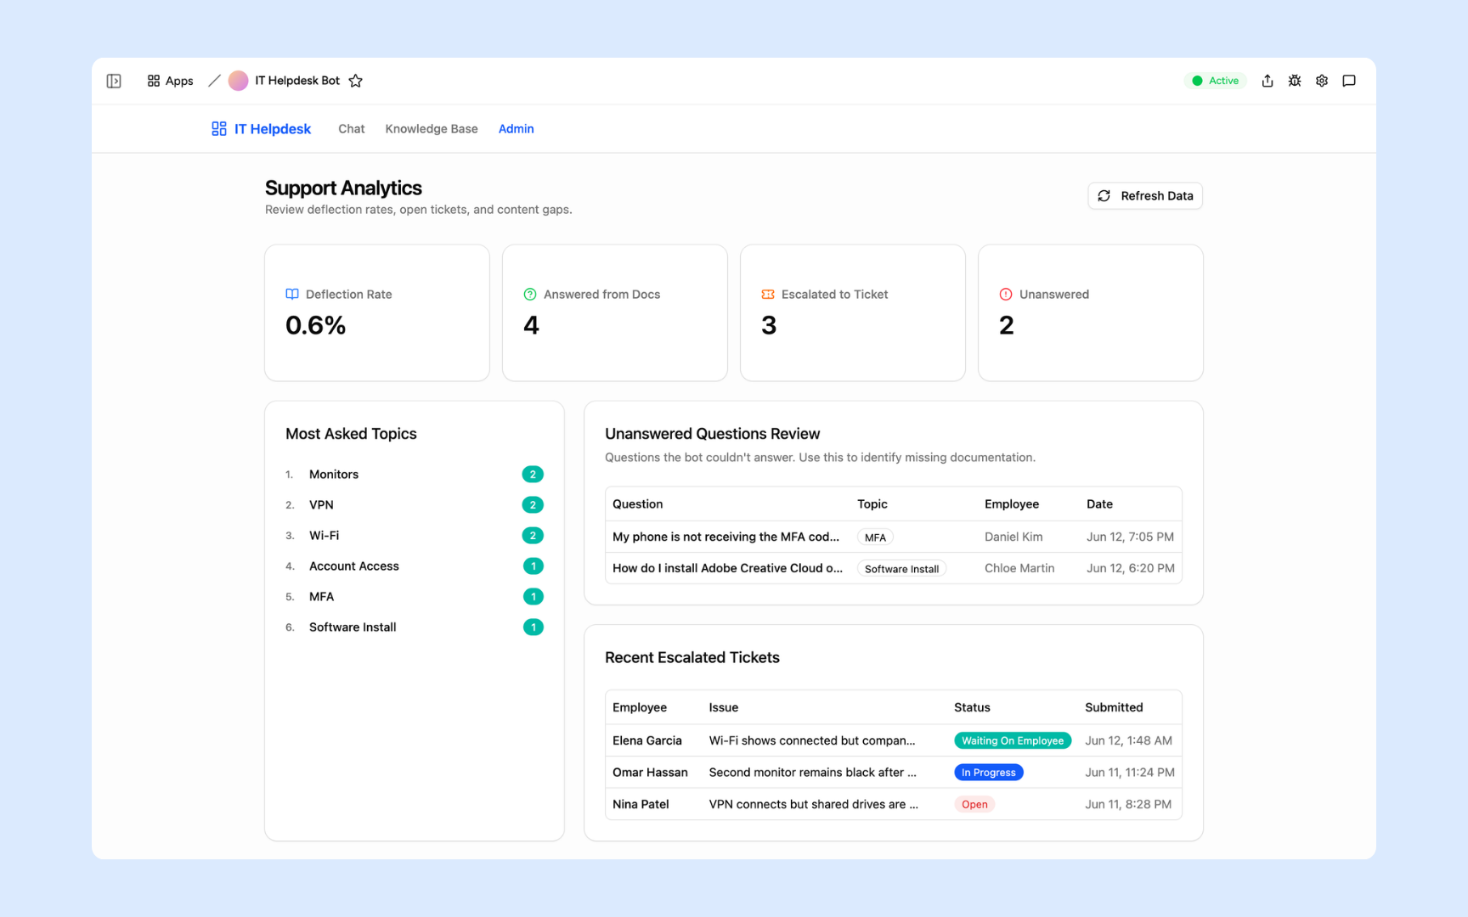
Task: Click the Date column header
Action: (x=1099, y=504)
